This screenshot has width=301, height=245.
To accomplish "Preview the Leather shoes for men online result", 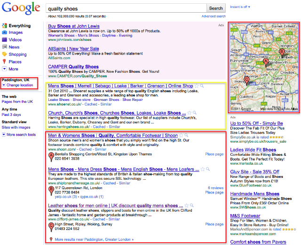I will [191, 206].
